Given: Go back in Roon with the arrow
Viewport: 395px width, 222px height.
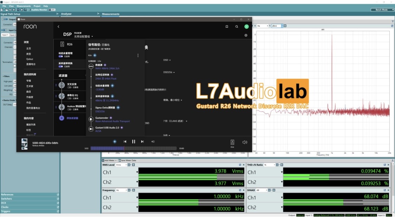Looking at the screenshot, I should click(58, 26).
